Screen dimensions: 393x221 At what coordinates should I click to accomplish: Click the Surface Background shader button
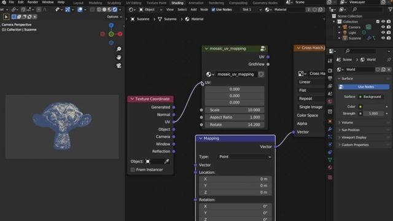(x=370, y=97)
